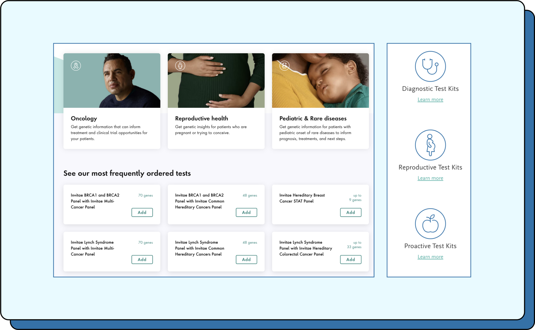
Task: Click the Reproductive health heading
Action: (202, 118)
